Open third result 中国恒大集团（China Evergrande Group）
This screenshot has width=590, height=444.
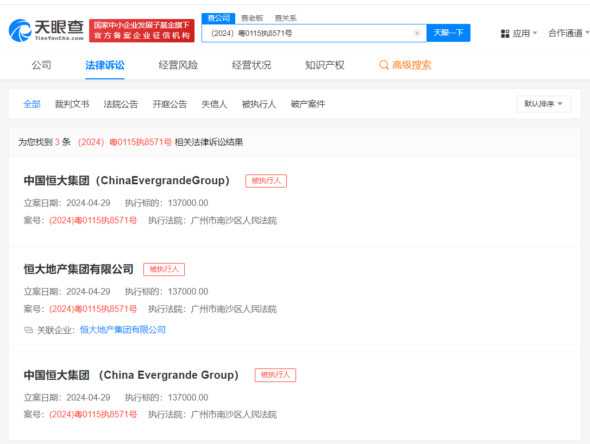point(131,375)
